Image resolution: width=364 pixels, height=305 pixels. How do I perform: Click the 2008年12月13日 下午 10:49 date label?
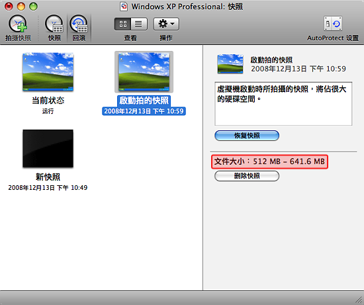[x=48, y=187]
